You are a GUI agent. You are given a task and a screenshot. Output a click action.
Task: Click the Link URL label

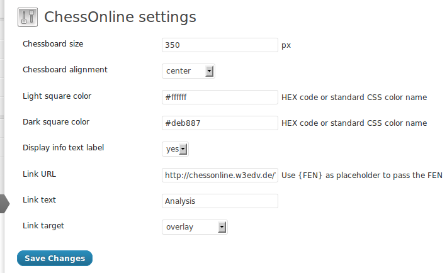pos(39,174)
